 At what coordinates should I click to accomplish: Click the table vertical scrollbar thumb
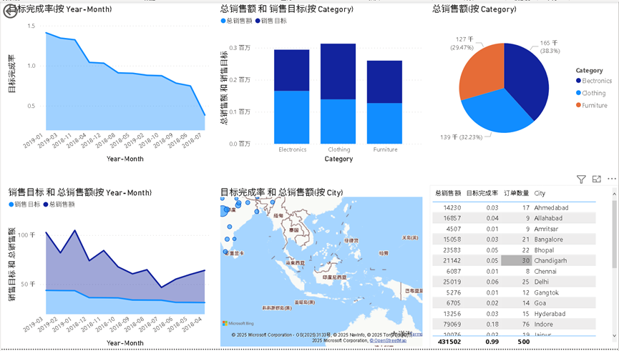click(x=614, y=234)
